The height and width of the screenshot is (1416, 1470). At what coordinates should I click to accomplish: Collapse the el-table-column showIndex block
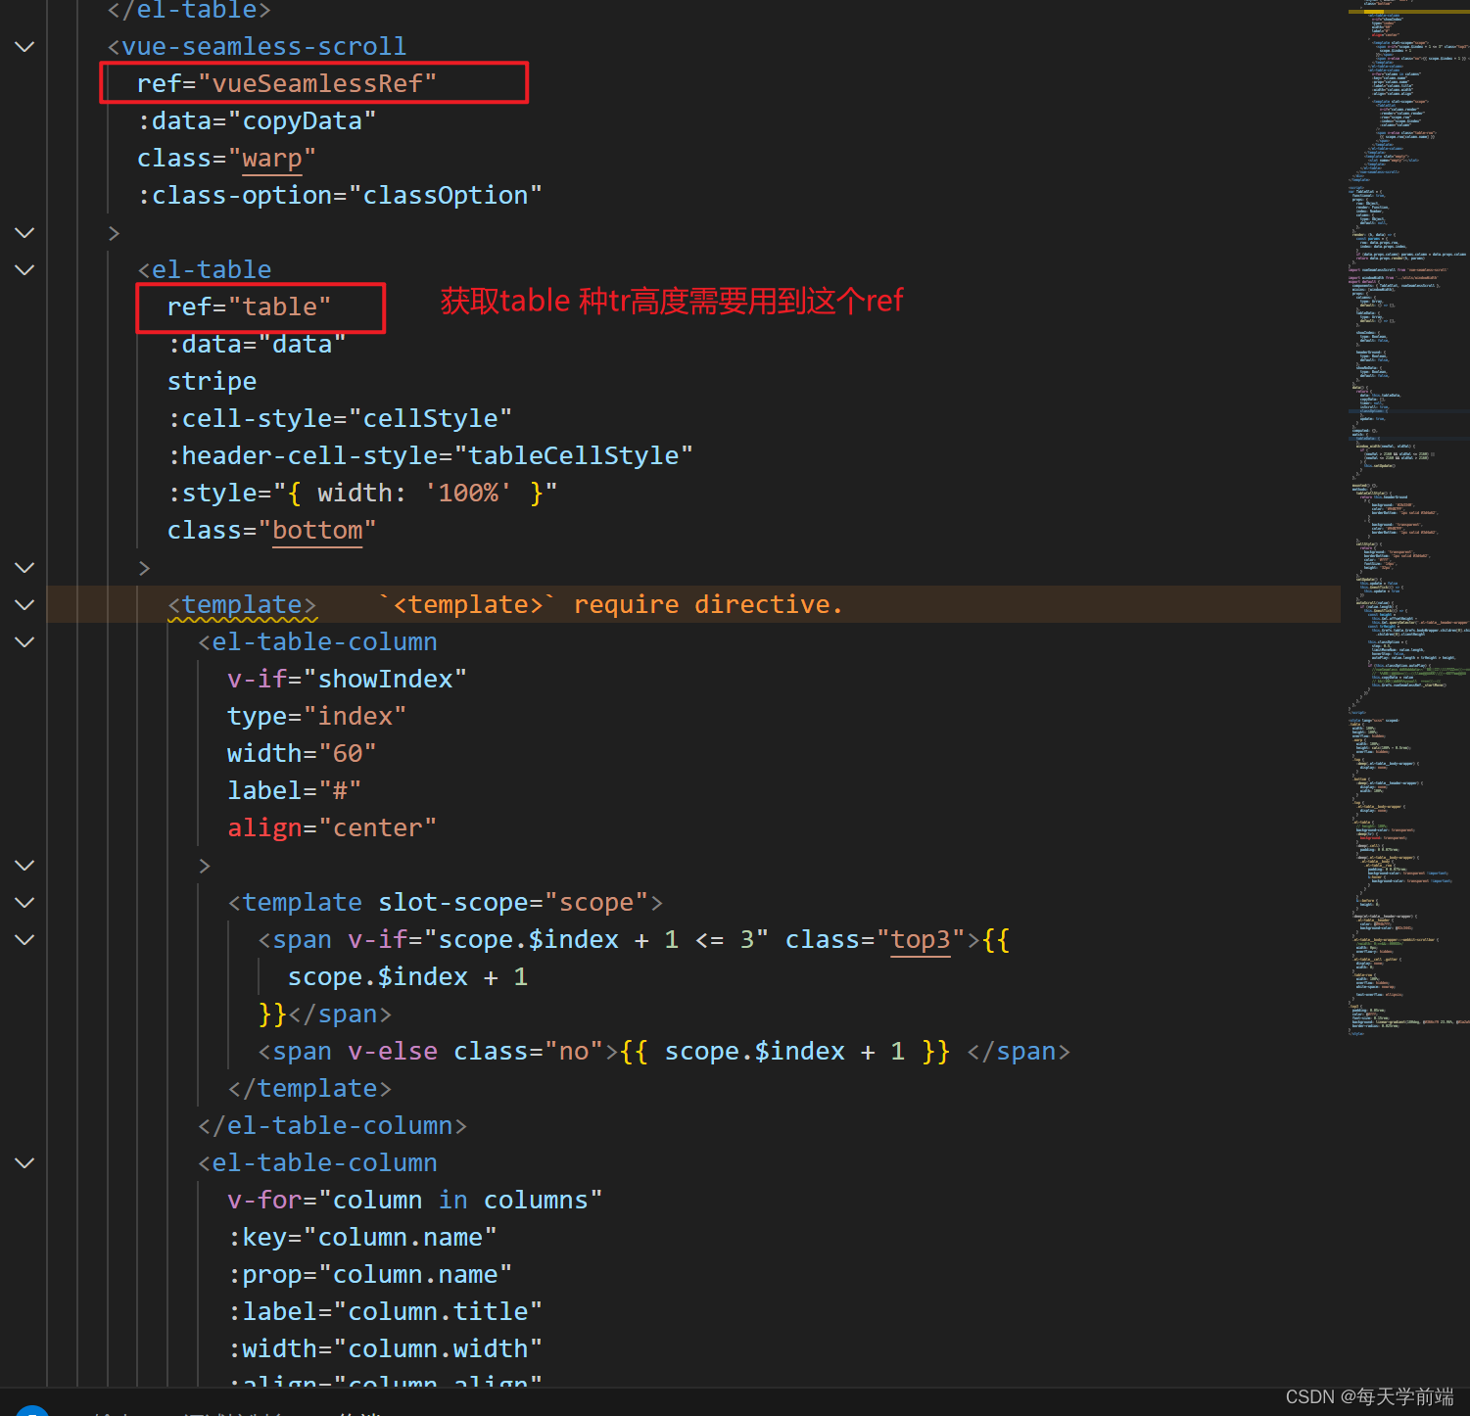[x=24, y=641]
